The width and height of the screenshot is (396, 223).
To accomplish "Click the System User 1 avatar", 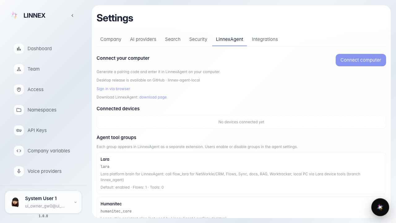I will point(15,202).
